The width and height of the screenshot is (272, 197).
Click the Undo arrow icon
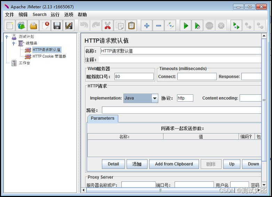pos(84,26)
